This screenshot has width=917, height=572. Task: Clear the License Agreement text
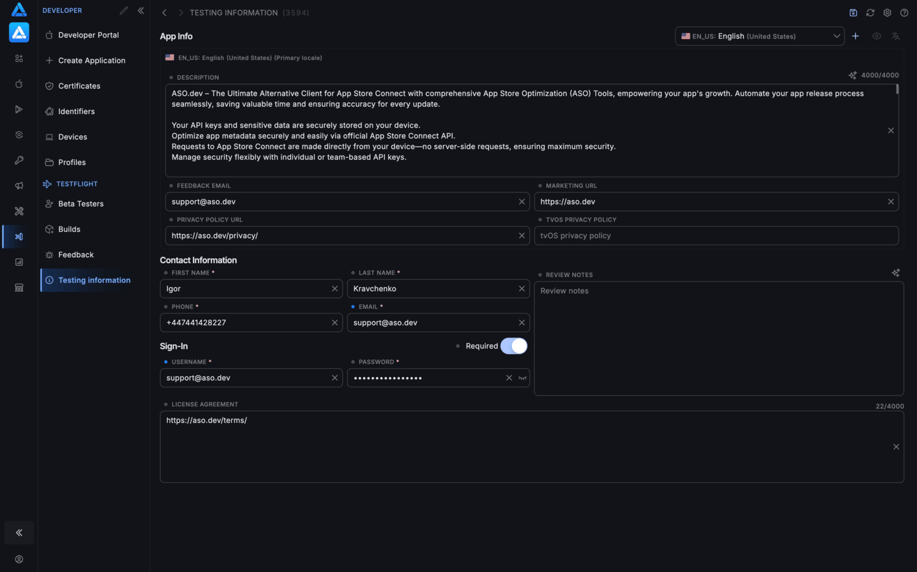[x=896, y=447]
